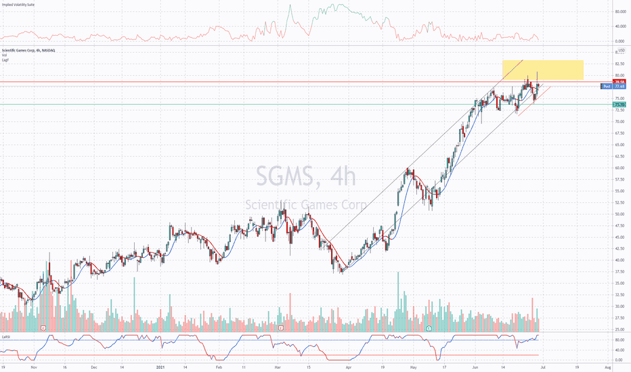Click the 2021 label on time axis
631x372 pixels.
coord(160,367)
